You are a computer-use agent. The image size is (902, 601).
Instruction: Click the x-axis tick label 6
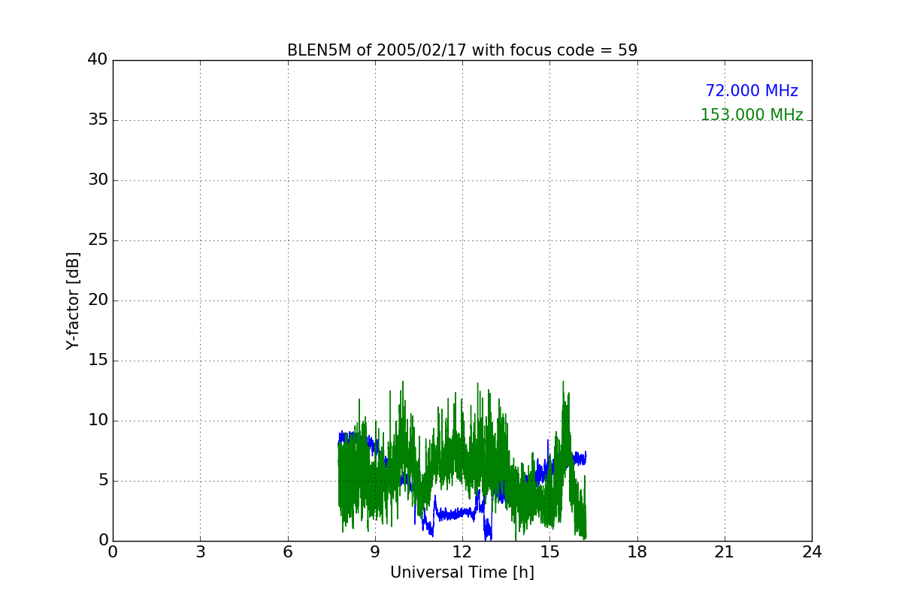click(287, 551)
